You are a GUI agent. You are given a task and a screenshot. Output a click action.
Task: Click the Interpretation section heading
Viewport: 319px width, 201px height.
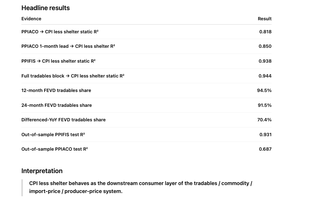click(42, 171)
